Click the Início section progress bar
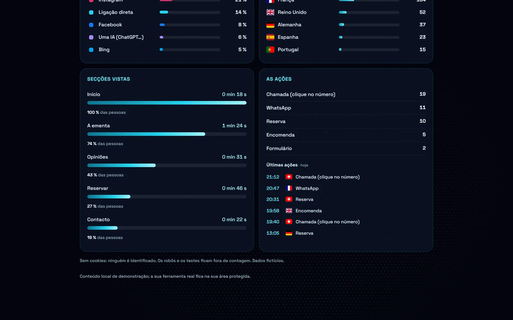Screen dimensions: 513x320 [x=167, y=103]
